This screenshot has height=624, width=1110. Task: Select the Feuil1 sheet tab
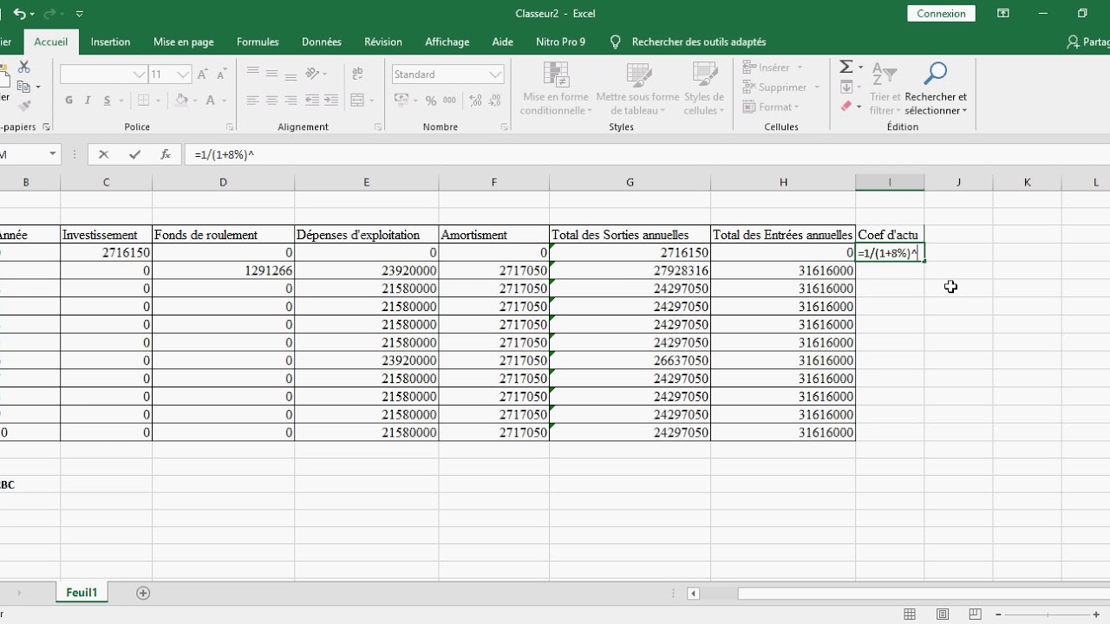(82, 593)
